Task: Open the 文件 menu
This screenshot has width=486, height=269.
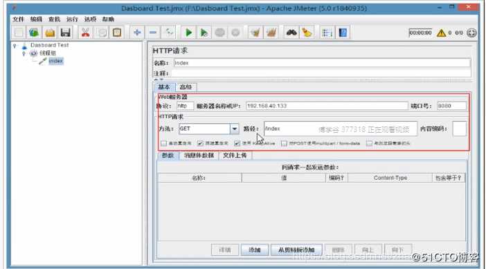Action: tap(18, 19)
